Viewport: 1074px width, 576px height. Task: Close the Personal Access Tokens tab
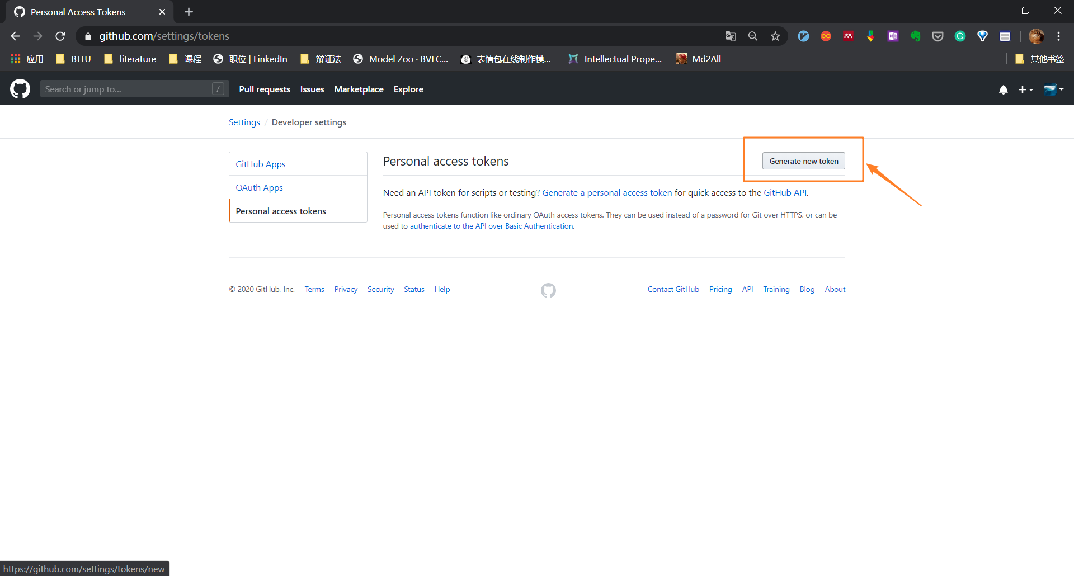point(162,12)
